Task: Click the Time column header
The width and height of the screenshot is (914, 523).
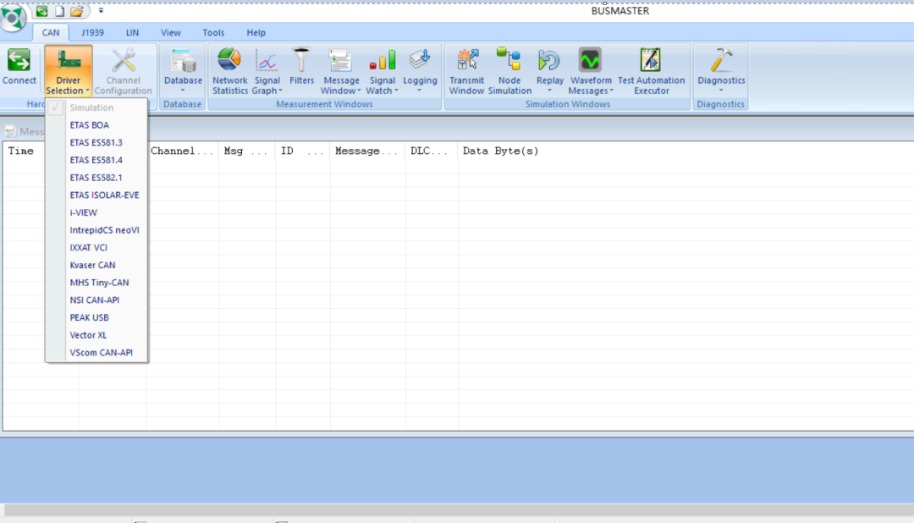Action: click(x=21, y=151)
